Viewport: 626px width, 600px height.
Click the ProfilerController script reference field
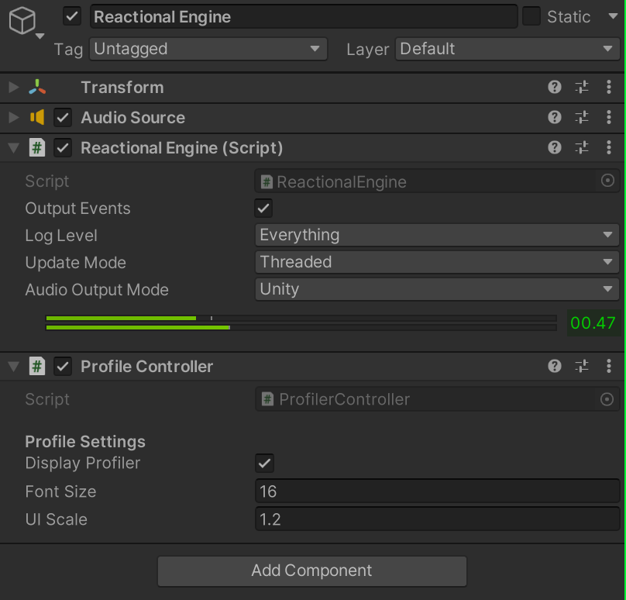tap(437, 399)
